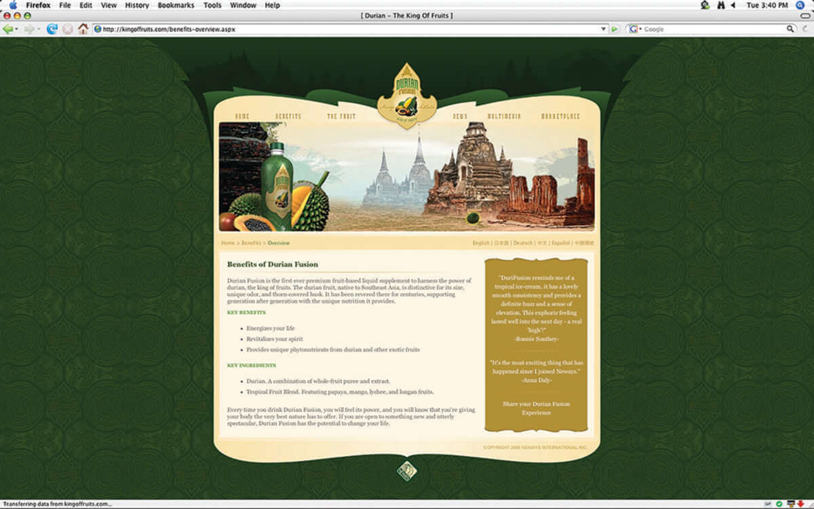Open the Apple menu
Image resolution: width=814 pixels, height=509 pixels.
pos(13,5)
